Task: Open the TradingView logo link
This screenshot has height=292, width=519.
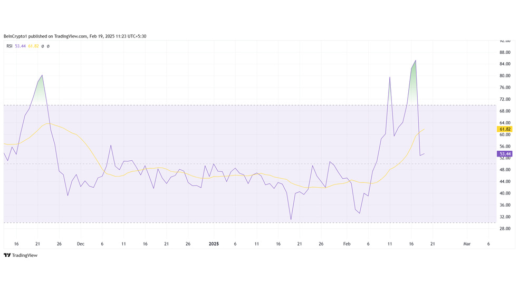Action: coord(21,255)
